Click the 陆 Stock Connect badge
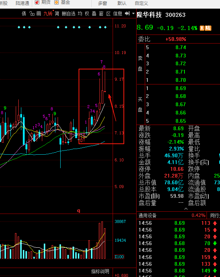 pos(208,28)
